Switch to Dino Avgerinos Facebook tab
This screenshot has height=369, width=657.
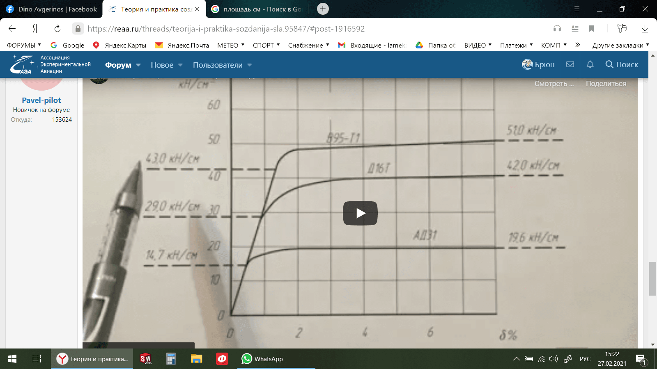(x=51, y=9)
